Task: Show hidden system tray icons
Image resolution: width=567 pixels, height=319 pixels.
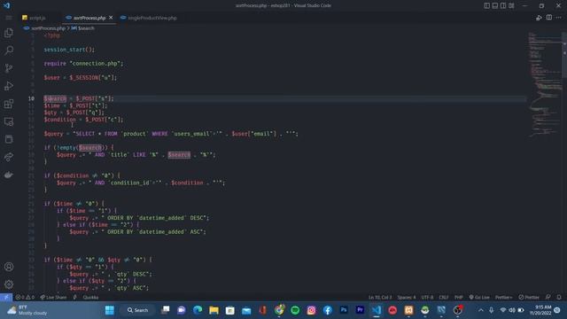Action: [480, 310]
